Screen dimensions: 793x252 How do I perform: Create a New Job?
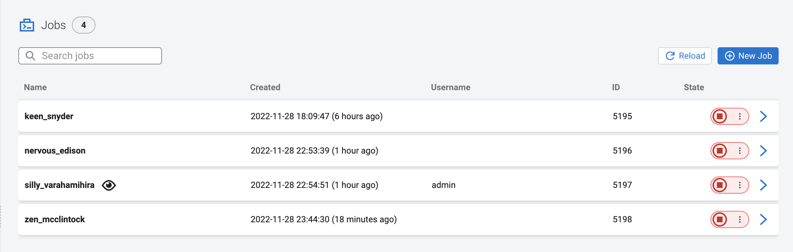click(x=748, y=56)
